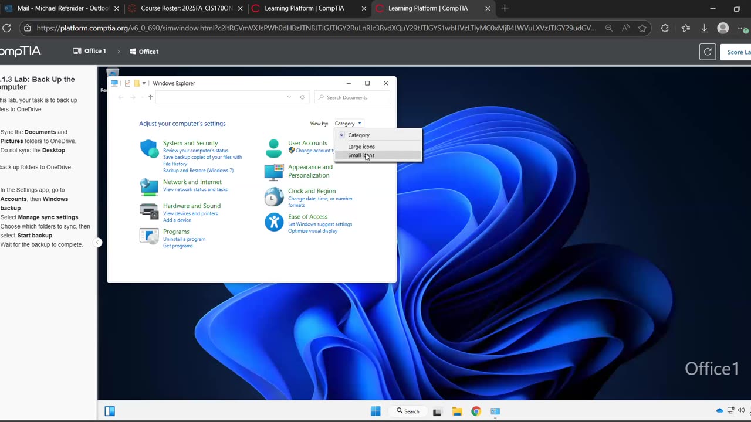Open a new browser tab
The height and width of the screenshot is (422, 751).
coord(505,8)
